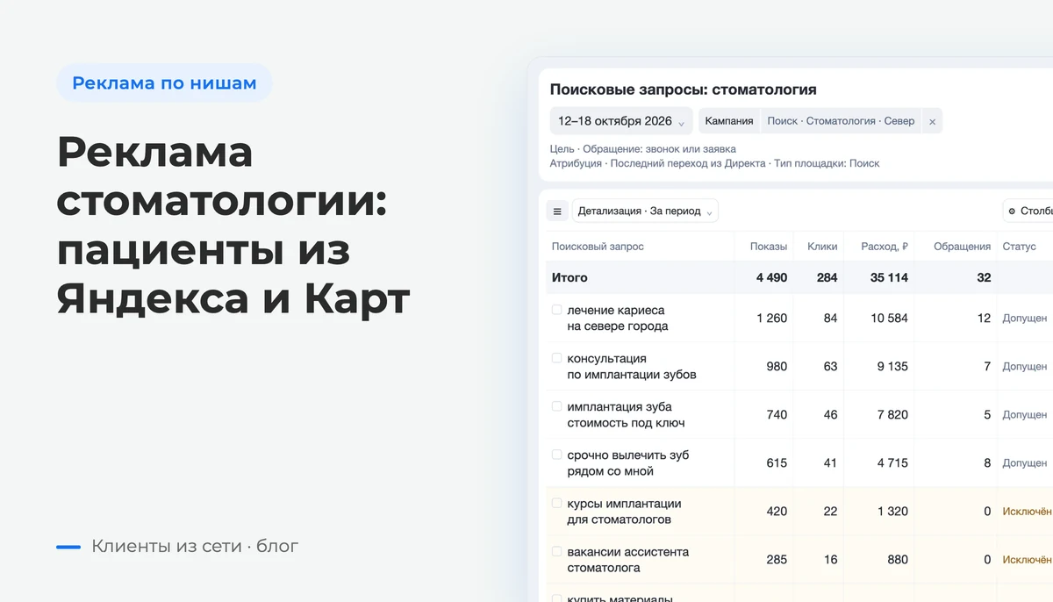Click the Итого total row label
Viewport: 1053px width, 602px height.
569,277
